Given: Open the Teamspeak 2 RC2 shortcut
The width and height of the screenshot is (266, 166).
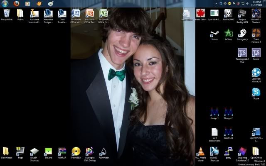Looking at the screenshot, I should click(242, 53).
